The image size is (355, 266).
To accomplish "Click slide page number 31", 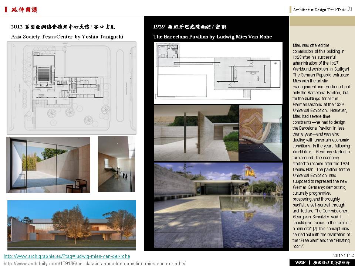I will point(350,10).
